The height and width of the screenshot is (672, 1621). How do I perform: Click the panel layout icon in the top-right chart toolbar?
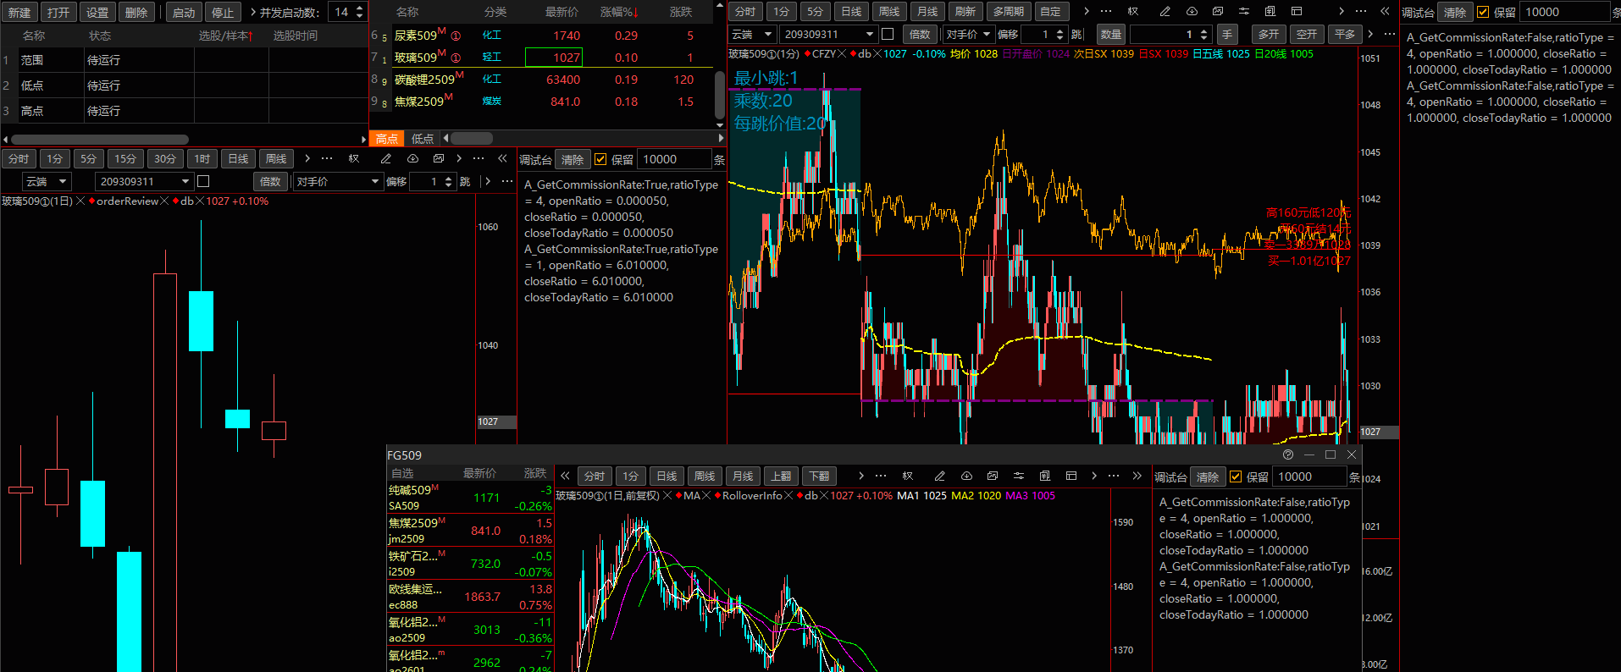click(1297, 12)
